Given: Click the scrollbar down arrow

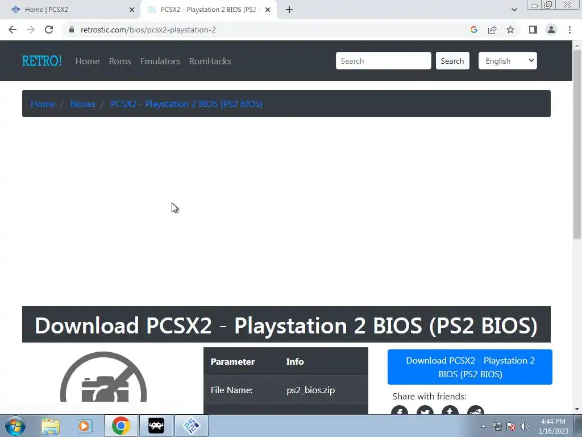Looking at the screenshot, I should (x=577, y=409).
